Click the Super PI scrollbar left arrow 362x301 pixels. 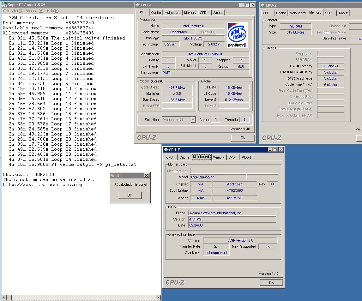3,298
